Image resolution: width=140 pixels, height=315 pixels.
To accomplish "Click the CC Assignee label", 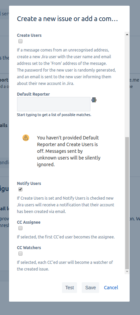I will 28,222.
